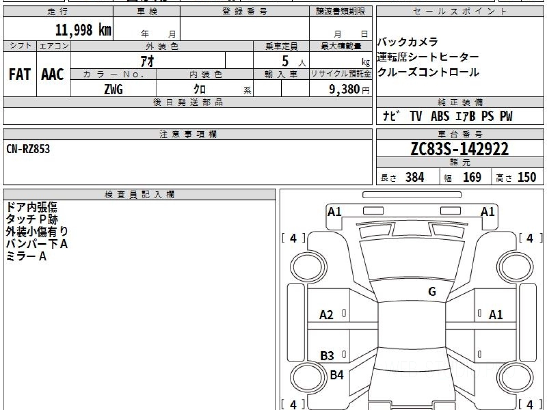Select the シフト header cell
The width and height of the screenshot is (547, 410).
[x=20, y=46]
